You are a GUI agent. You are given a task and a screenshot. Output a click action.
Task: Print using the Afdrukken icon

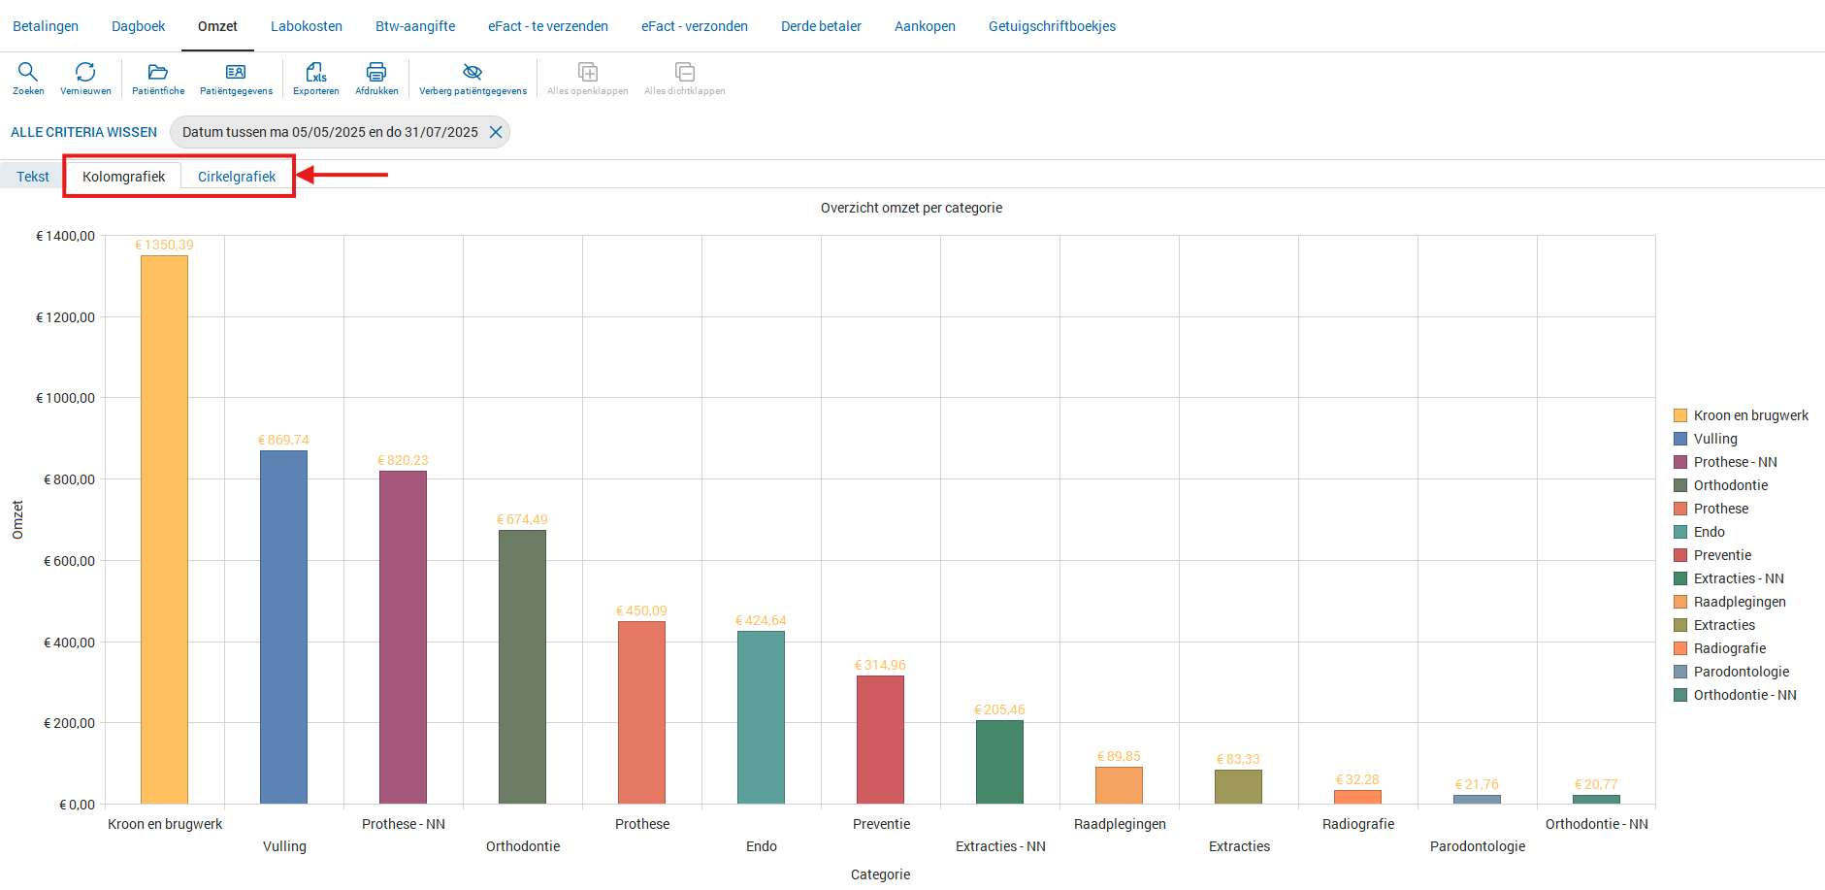376,73
